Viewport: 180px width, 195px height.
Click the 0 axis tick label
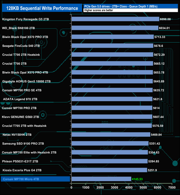tap(71, 188)
